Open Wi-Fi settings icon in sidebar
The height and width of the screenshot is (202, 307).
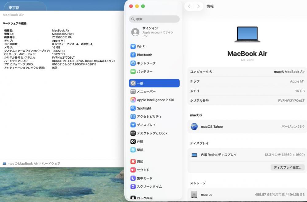click(133, 47)
